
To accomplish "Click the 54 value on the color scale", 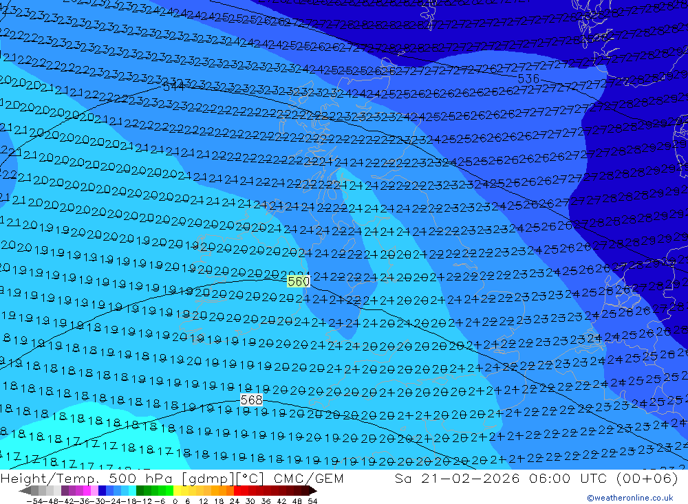I will pos(312,501).
